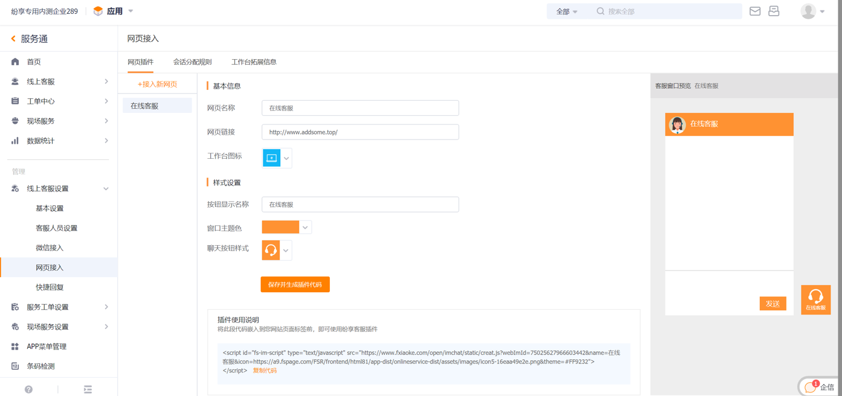The width and height of the screenshot is (842, 396).
Task: Collapse the 线上客服设置 submenu
Action: (106, 188)
